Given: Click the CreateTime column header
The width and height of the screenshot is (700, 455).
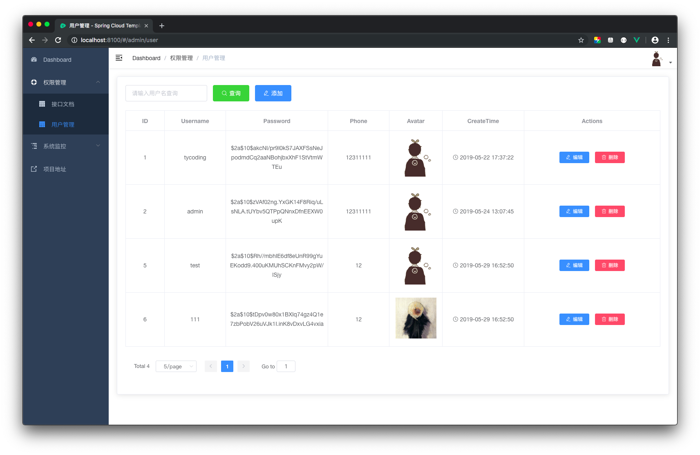Looking at the screenshot, I should (x=483, y=121).
